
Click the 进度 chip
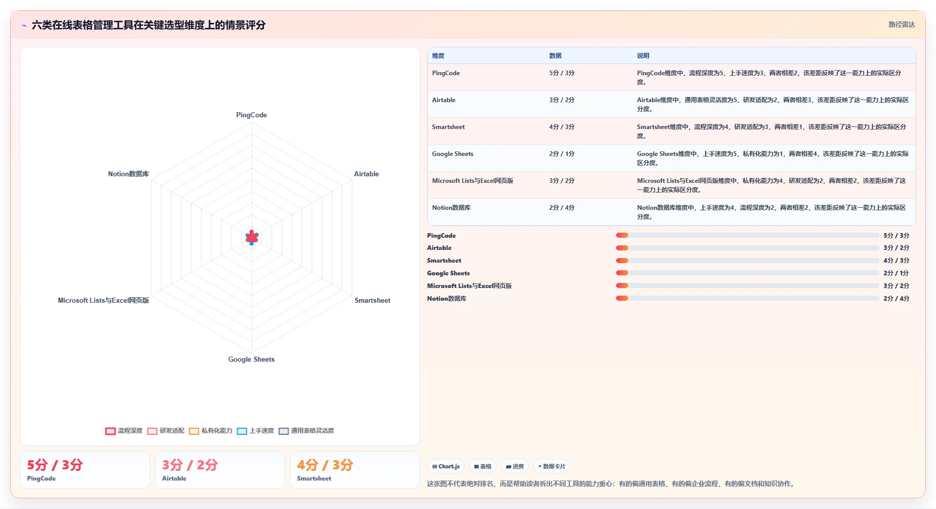pos(515,466)
